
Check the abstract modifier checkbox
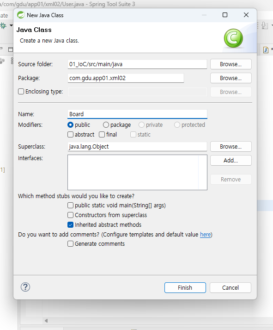tap(70, 135)
